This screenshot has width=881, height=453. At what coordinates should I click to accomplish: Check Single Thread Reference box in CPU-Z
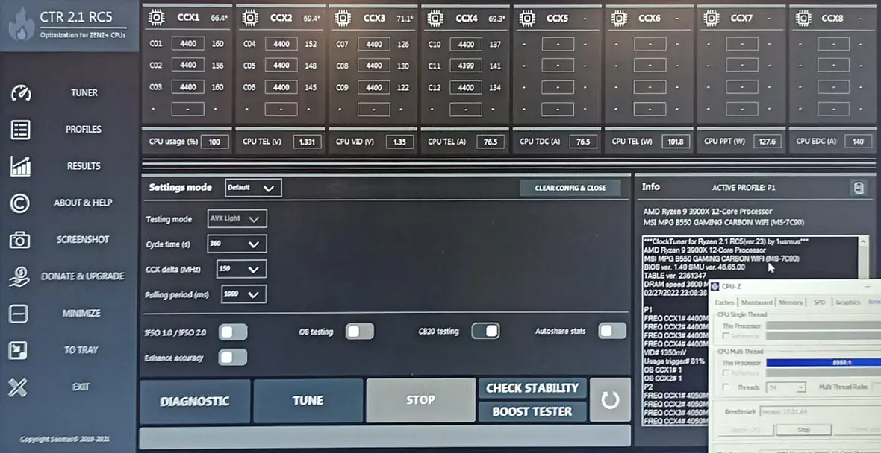726,336
